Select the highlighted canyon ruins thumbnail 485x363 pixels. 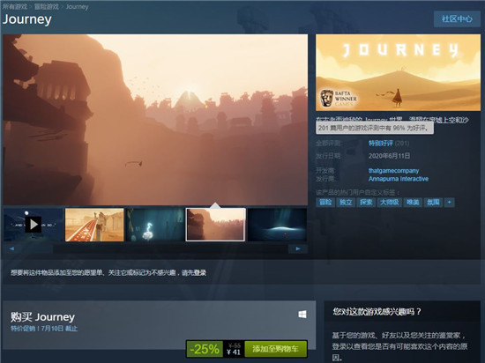[x=215, y=225]
